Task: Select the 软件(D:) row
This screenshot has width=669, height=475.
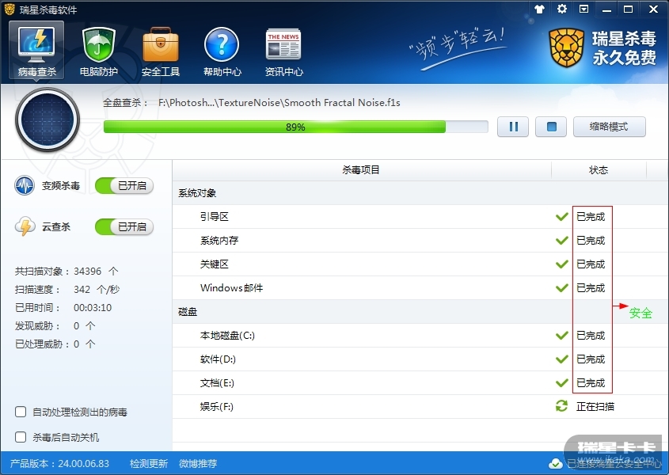Action: coord(420,359)
